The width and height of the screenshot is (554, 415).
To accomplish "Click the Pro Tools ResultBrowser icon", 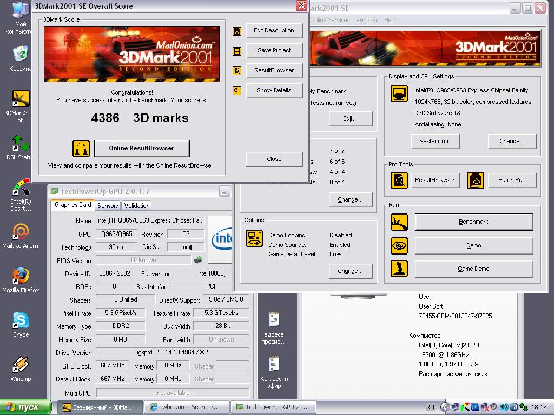I will click(x=399, y=180).
